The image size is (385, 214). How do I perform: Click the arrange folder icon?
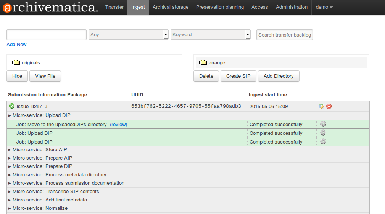(204, 62)
